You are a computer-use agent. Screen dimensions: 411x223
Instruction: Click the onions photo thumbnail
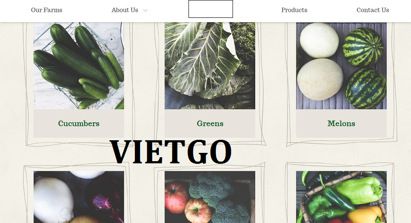pyautogui.click(x=79, y=197)
